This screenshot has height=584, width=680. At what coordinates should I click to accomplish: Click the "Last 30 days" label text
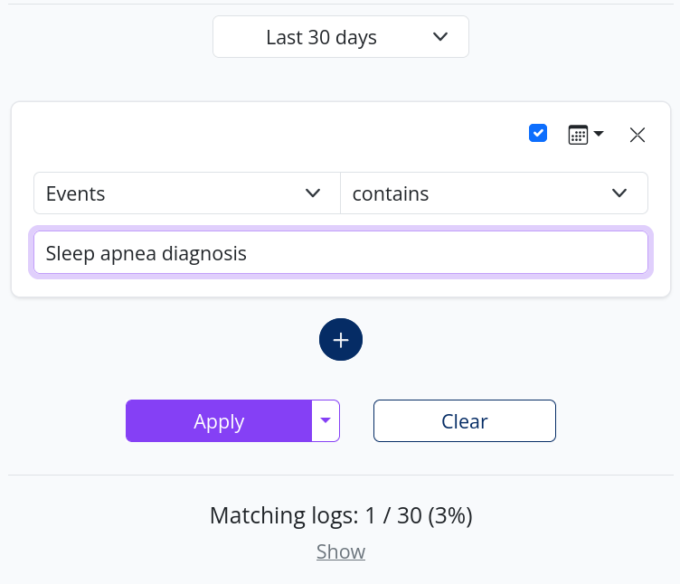point(321,37)
